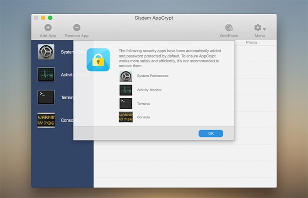Click the Remove App label text
The width and height of the screenshot is (308, 198).
76,36
